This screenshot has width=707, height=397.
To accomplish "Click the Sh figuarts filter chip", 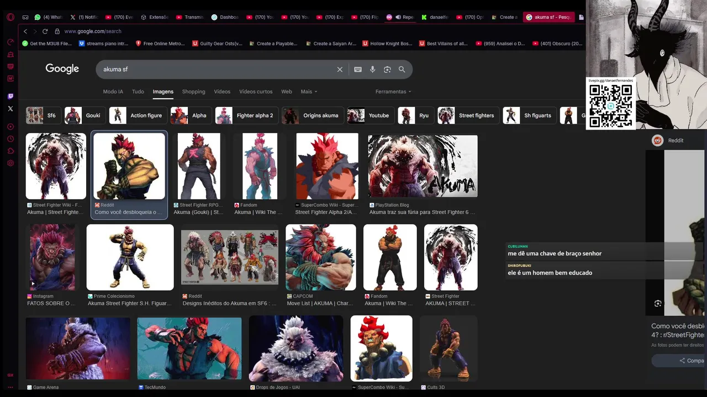I will point(529,115).
